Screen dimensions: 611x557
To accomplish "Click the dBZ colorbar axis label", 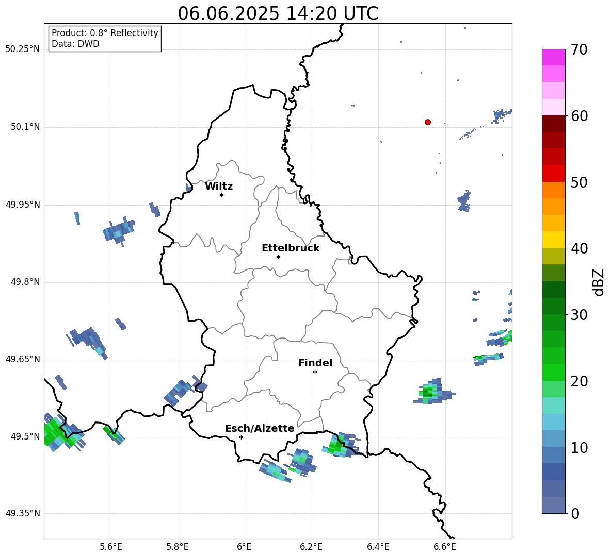I will click(599, 282).
